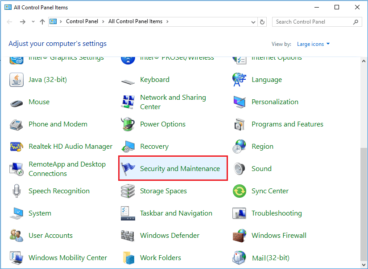Open the Troubleshooting icon
368x269 pixels.
(x=239, y=213)
